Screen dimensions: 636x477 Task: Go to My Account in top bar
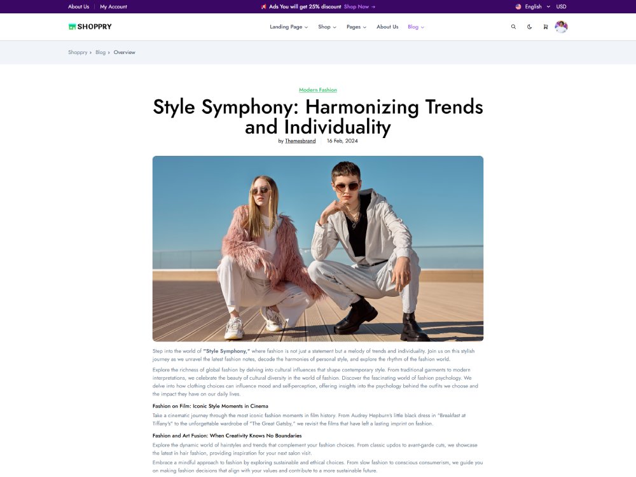(x=114, y=6)
